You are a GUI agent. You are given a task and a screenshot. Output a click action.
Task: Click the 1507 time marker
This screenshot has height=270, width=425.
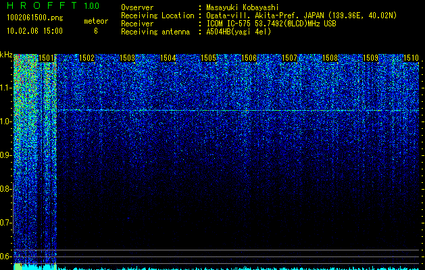tap(289, 58)
